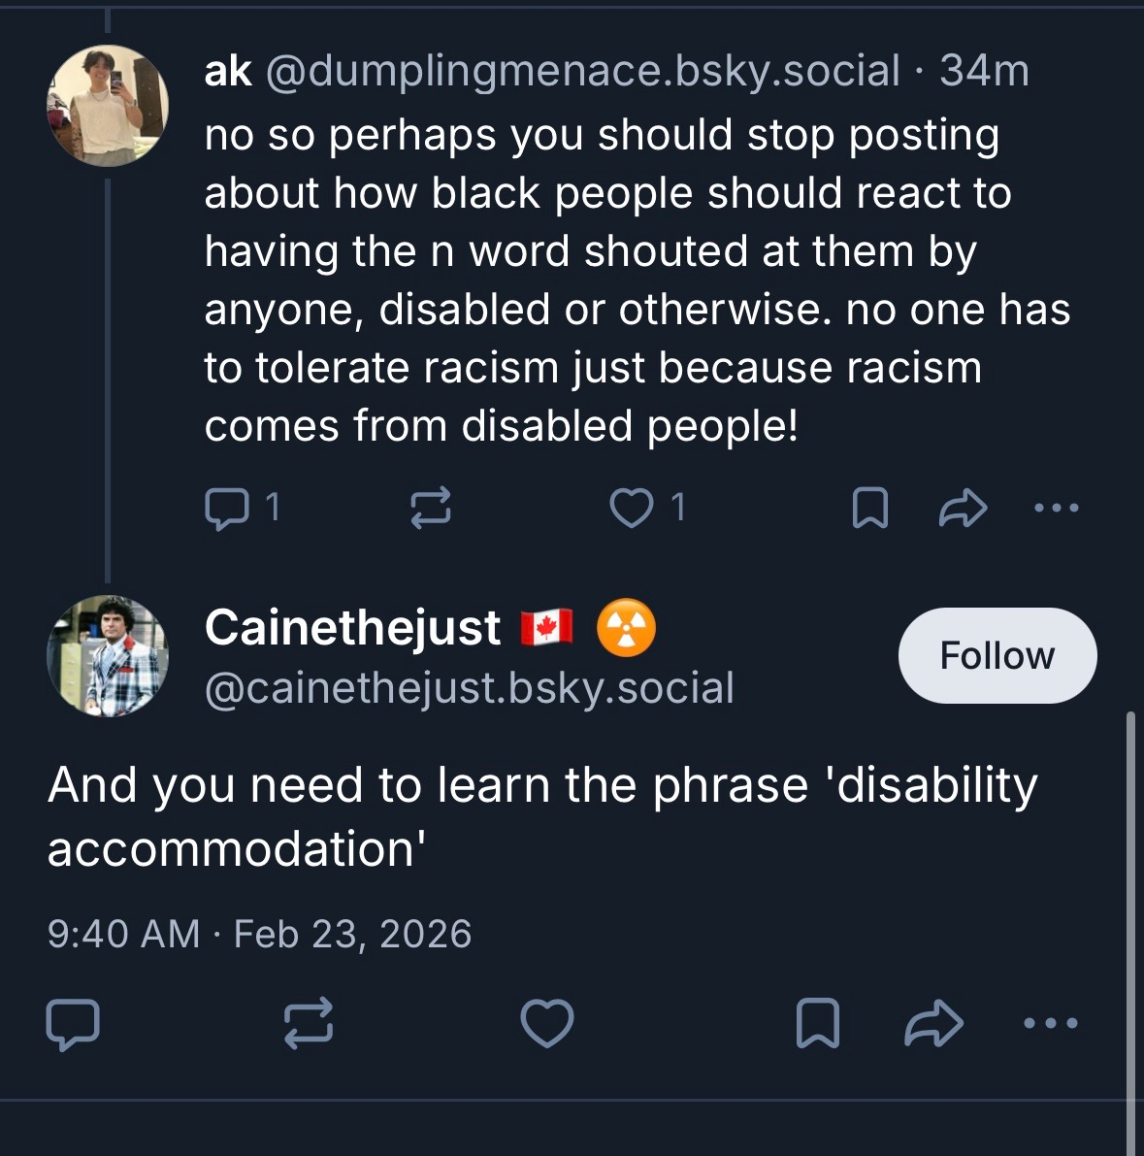This screenshot has width=1144, height=1156.
Task: Share Cainethejust's post
Action: click(x=933, y=1023)
